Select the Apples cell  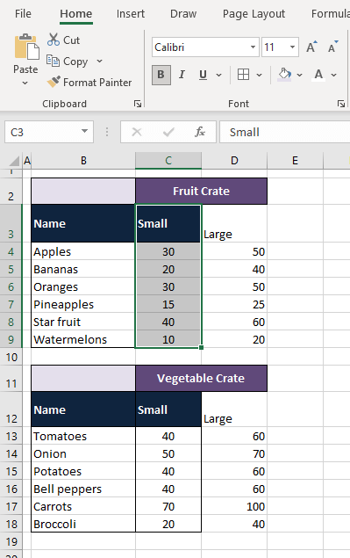point(83,251)
